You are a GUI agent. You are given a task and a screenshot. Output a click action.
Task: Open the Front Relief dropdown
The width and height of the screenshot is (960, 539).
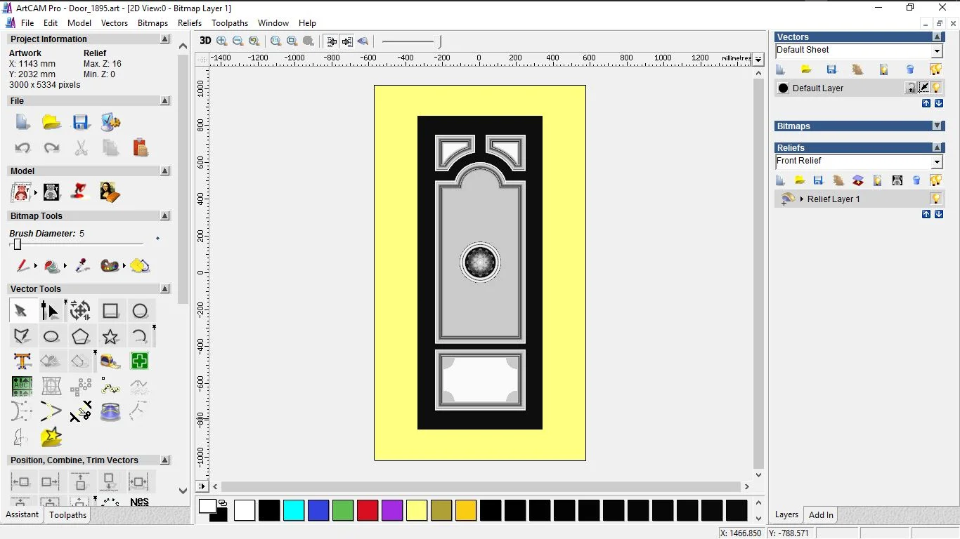coord(938,161)
